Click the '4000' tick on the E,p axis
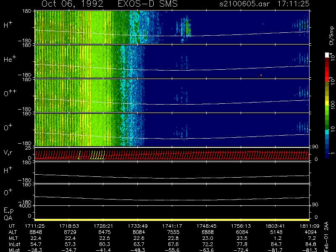Viewport: 336px width, 252px height. (25, 206)
